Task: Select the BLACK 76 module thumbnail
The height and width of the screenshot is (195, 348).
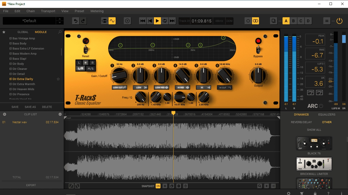Action: pyautogui.click(x=314, y=143)
